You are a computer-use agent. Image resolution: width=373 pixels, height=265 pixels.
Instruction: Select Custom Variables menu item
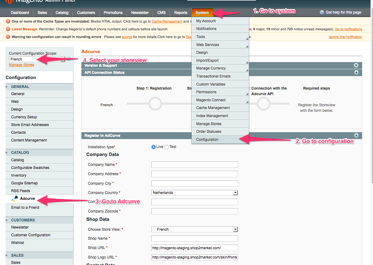coord(220,84)
